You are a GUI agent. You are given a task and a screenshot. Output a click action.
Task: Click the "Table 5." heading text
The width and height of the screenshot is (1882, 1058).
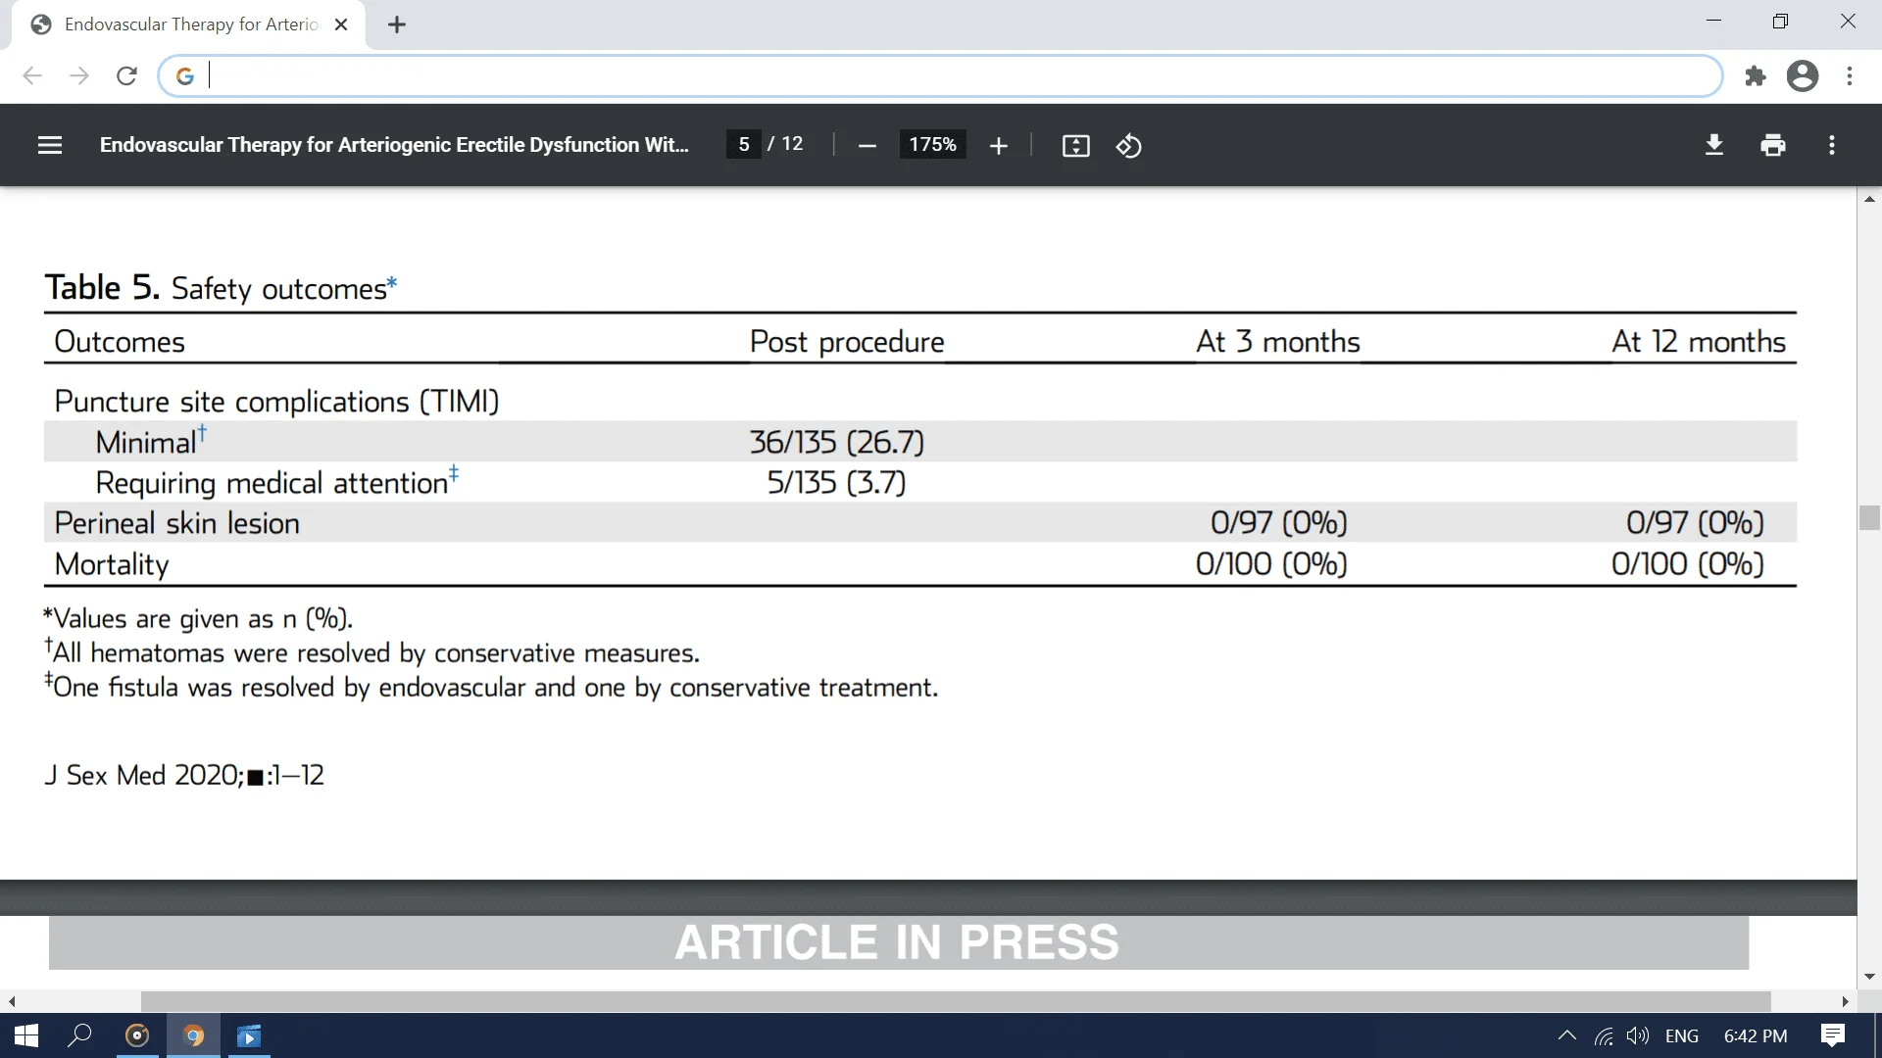(102, 288)
